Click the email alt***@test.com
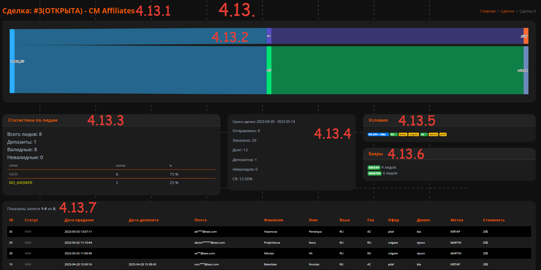541x270 pixels. pyautogui.click(x=206, y=232)
